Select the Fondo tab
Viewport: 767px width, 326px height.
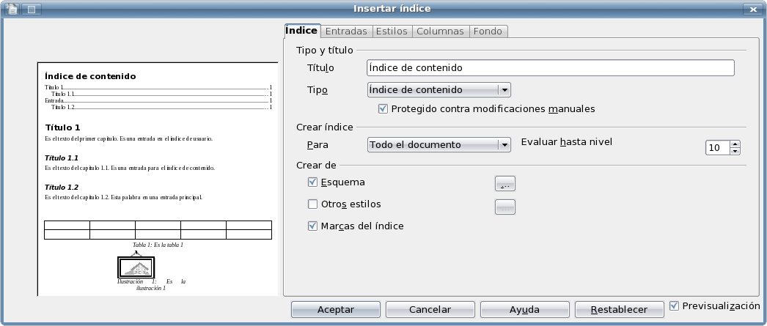[488, 32]
